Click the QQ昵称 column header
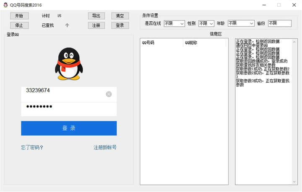The height and width of the screenshot is (192, 302). click(205, 43)
